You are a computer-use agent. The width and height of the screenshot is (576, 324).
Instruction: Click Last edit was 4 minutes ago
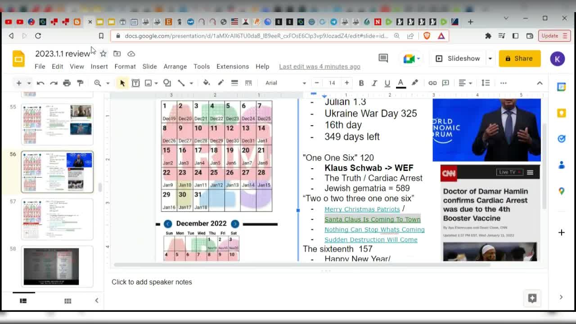tap(319, 67)
